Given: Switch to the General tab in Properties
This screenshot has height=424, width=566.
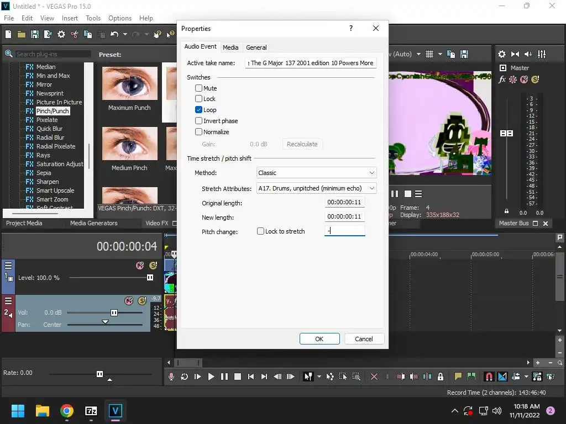Looking at the screenshot, I should point(256,47).
